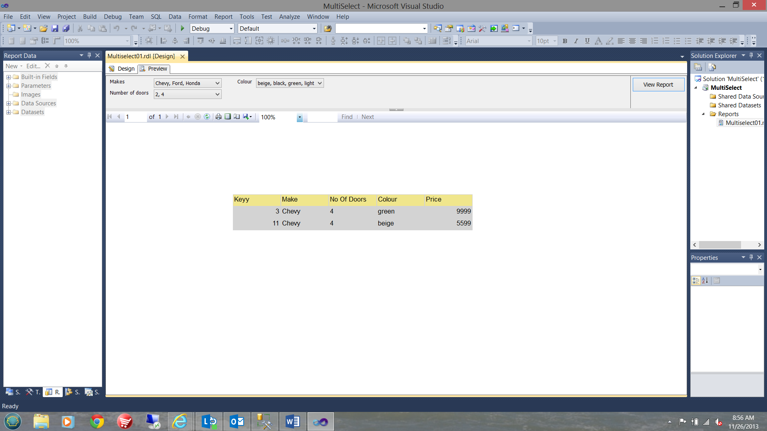Click the Next search link

pyautogui.click(x=368, y=117)
